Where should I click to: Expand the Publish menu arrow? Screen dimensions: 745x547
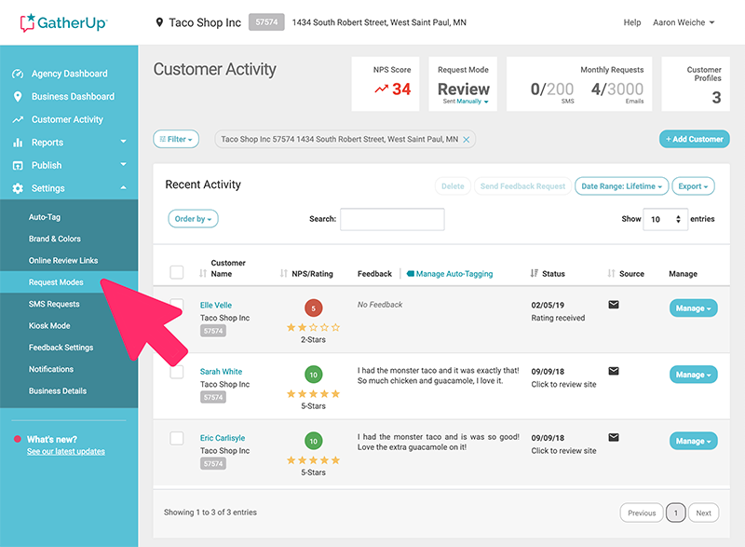point(124,164)
